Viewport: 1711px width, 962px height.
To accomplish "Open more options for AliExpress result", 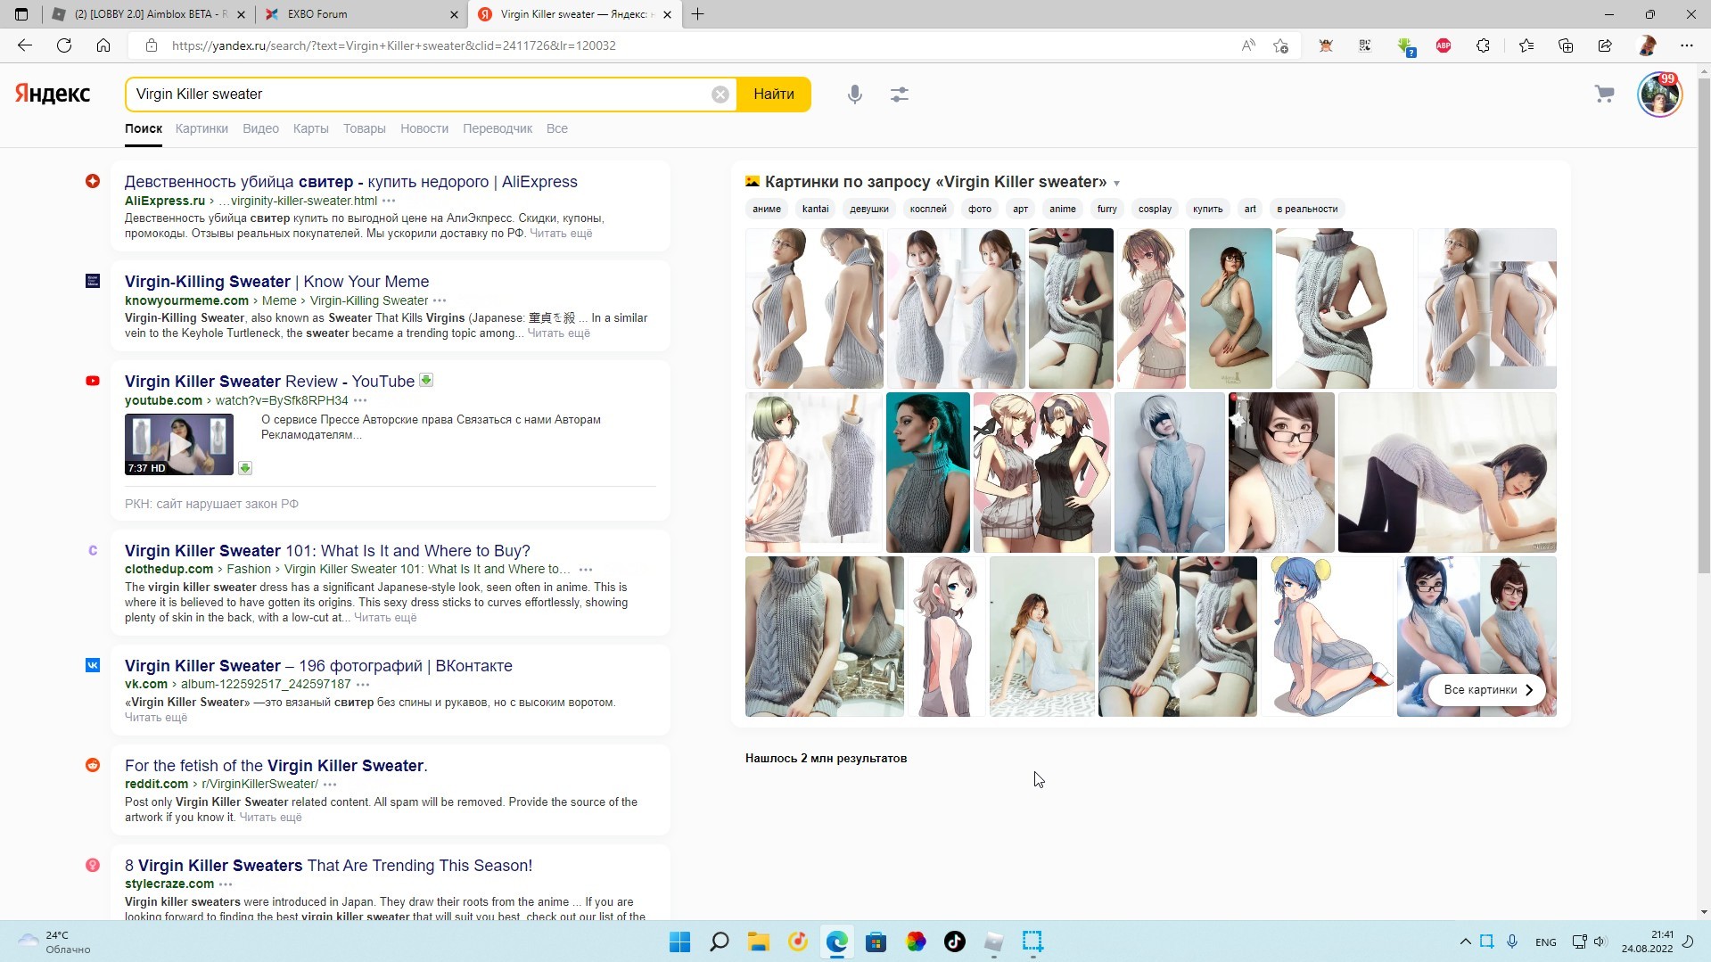I will click(x=389, y=201).
